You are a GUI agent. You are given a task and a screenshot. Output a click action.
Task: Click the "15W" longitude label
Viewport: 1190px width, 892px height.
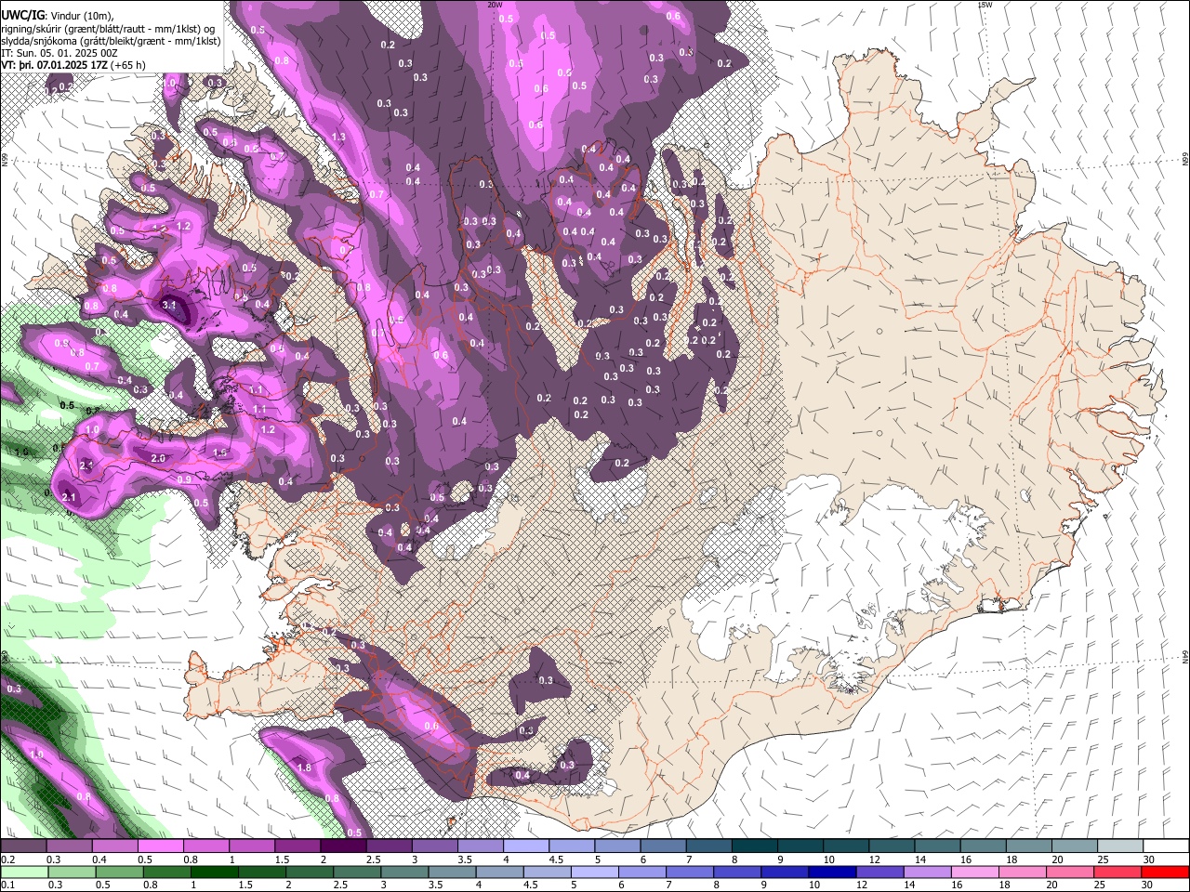(984, 5)
